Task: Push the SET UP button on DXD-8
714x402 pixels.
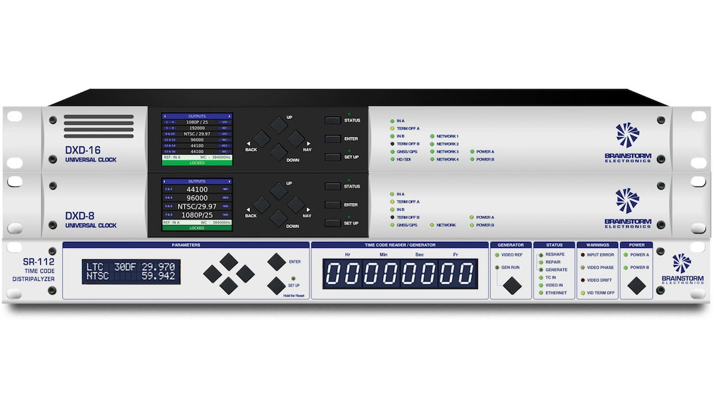Action: click(333, 223)
